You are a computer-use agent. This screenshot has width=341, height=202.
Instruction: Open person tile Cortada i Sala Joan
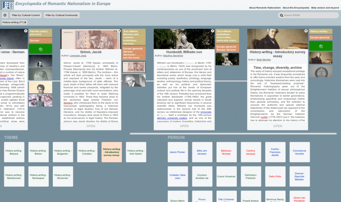tap(178, 176)
